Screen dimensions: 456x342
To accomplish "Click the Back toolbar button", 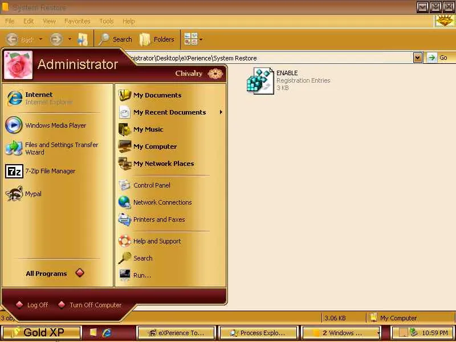I will [20, 39].
